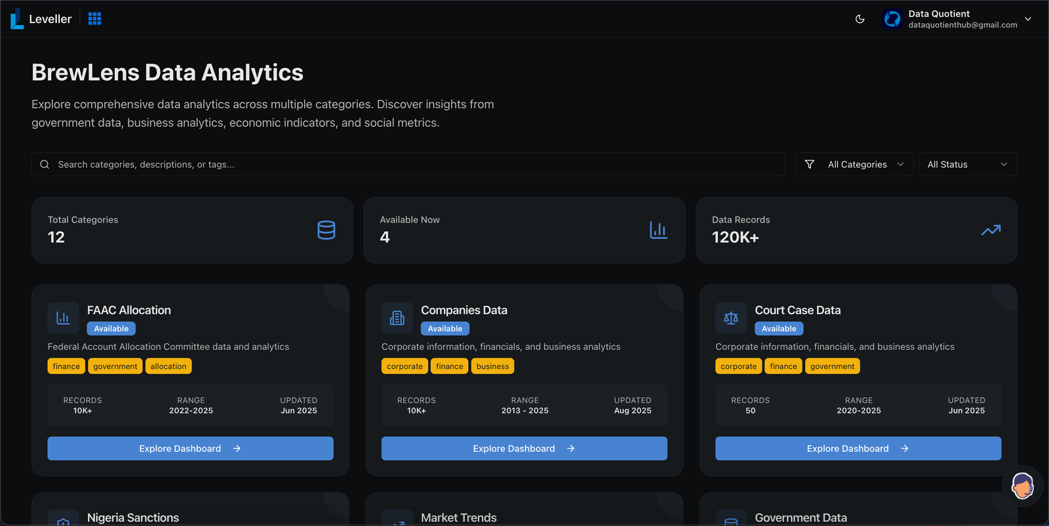Screen dimensions: 1049x526
Task: Click the Companies Data building icon
Action: (x=397, y=318)
